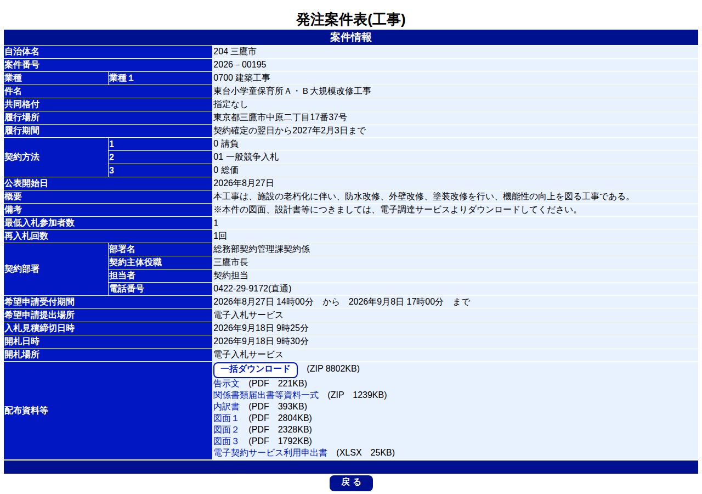Click the 履行場所 label cell

coord(108,117)
